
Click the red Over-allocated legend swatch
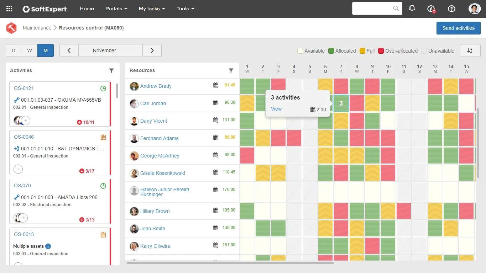381,51
